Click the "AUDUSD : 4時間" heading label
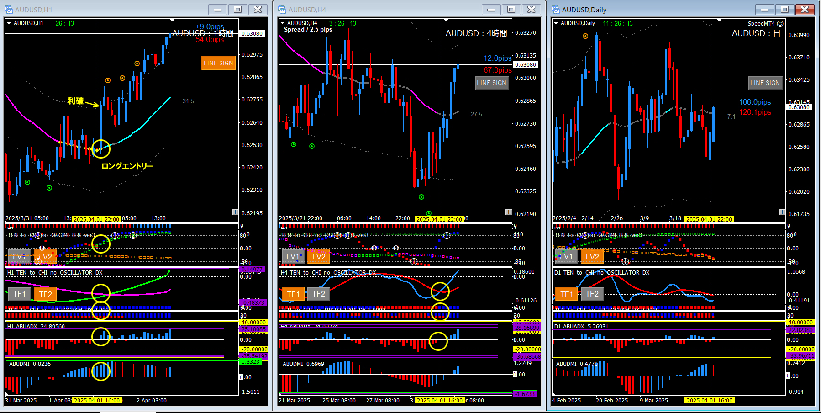The image size is (821, 413). pyautogui.click(x=476, y=33)
